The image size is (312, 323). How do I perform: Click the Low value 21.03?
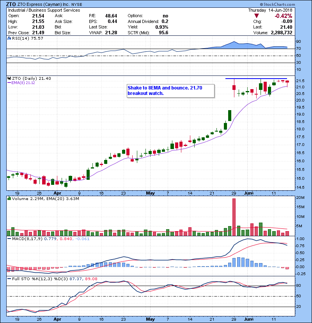[x=38, y=27]
